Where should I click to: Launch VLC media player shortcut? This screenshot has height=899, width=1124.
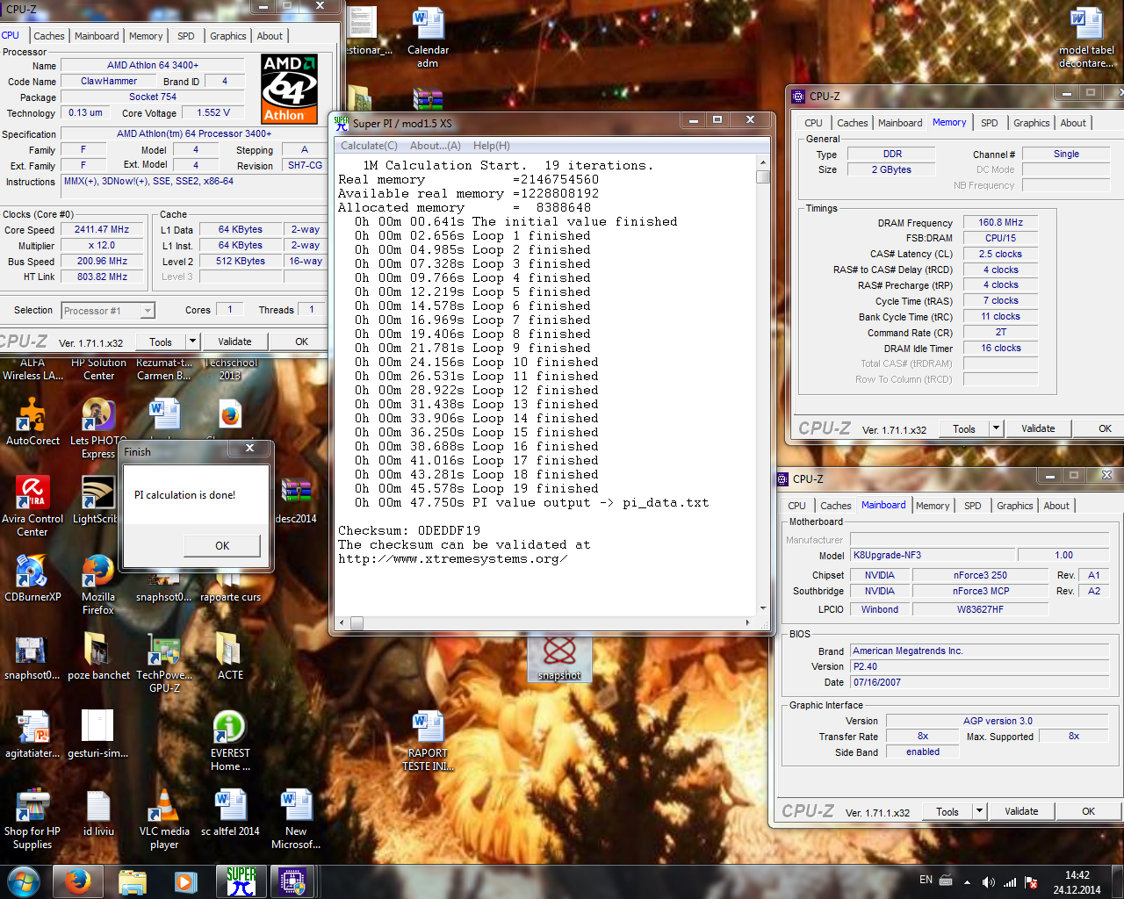164,819
